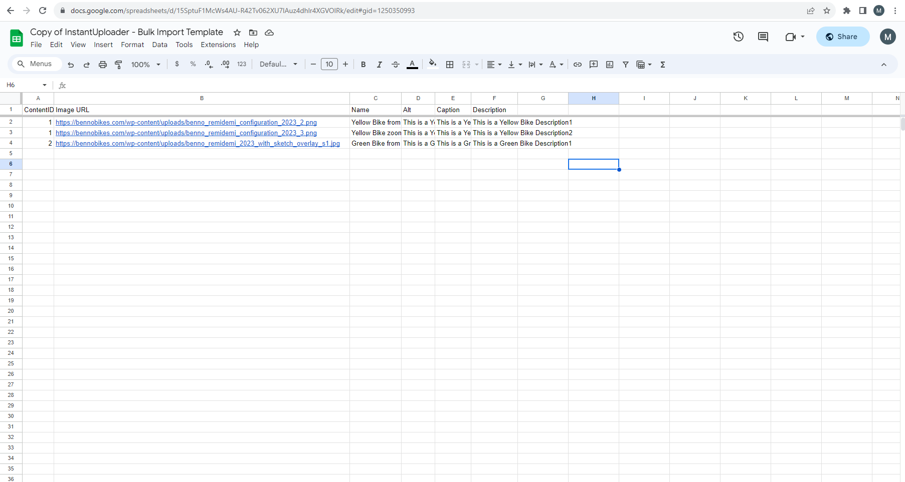Open version history clock icon
Viewport: 905px width, 482px height.
[738, 37]
